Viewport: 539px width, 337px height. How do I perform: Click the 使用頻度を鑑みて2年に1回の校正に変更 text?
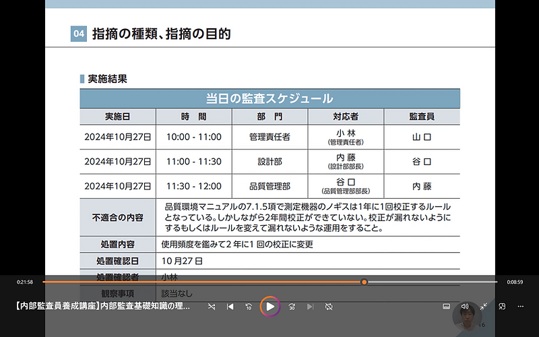click(x=237, y=244)
